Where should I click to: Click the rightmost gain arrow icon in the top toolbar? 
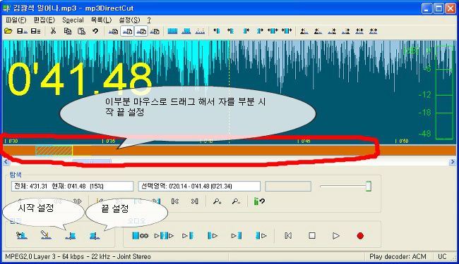pyautogui.click(x=374, y=31)
